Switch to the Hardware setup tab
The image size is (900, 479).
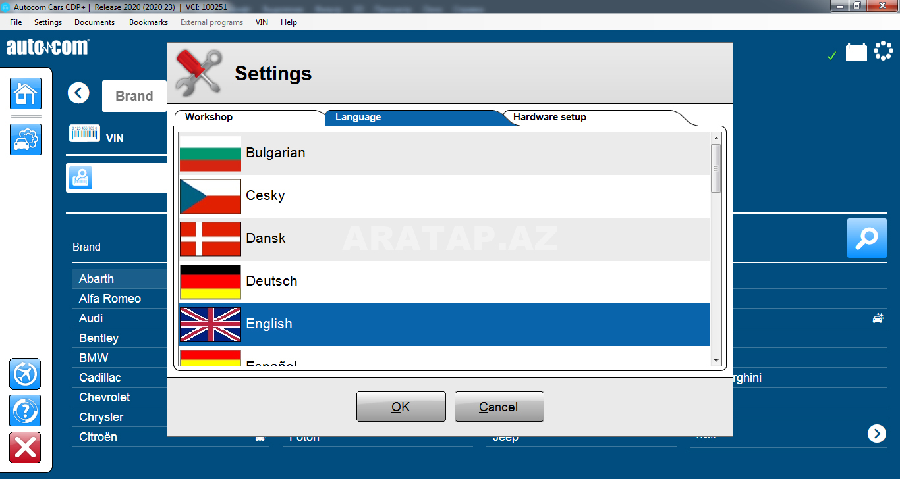[x=596, y=117]
